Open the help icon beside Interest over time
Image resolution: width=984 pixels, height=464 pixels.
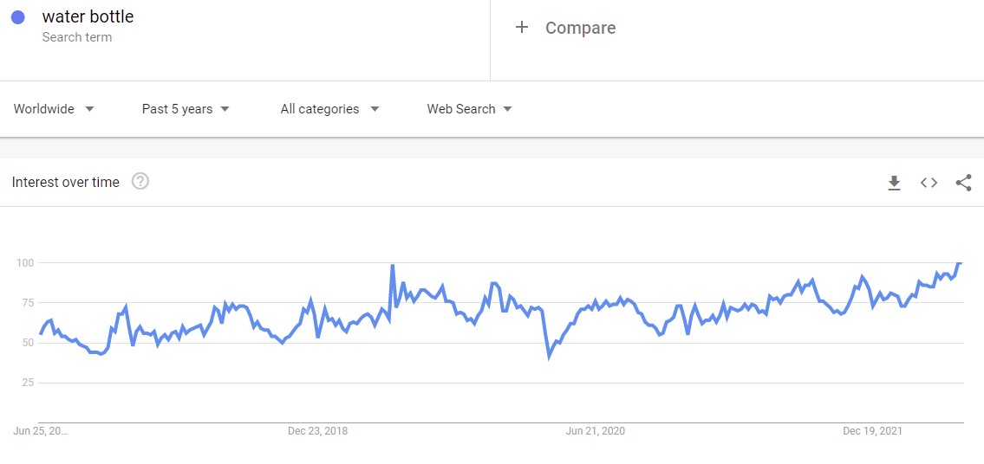point(140,182)
